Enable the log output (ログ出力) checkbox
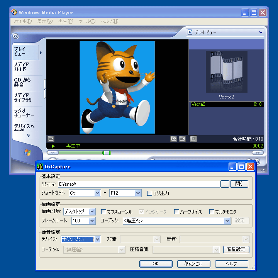278x278 pixels. tap(149, 193)
